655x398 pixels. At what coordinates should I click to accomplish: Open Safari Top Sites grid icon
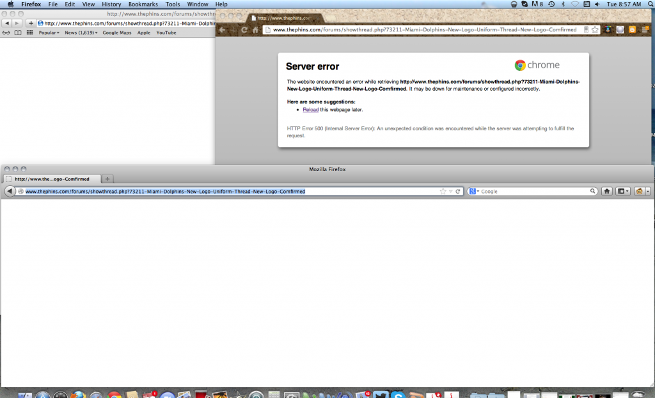(29, 33)
